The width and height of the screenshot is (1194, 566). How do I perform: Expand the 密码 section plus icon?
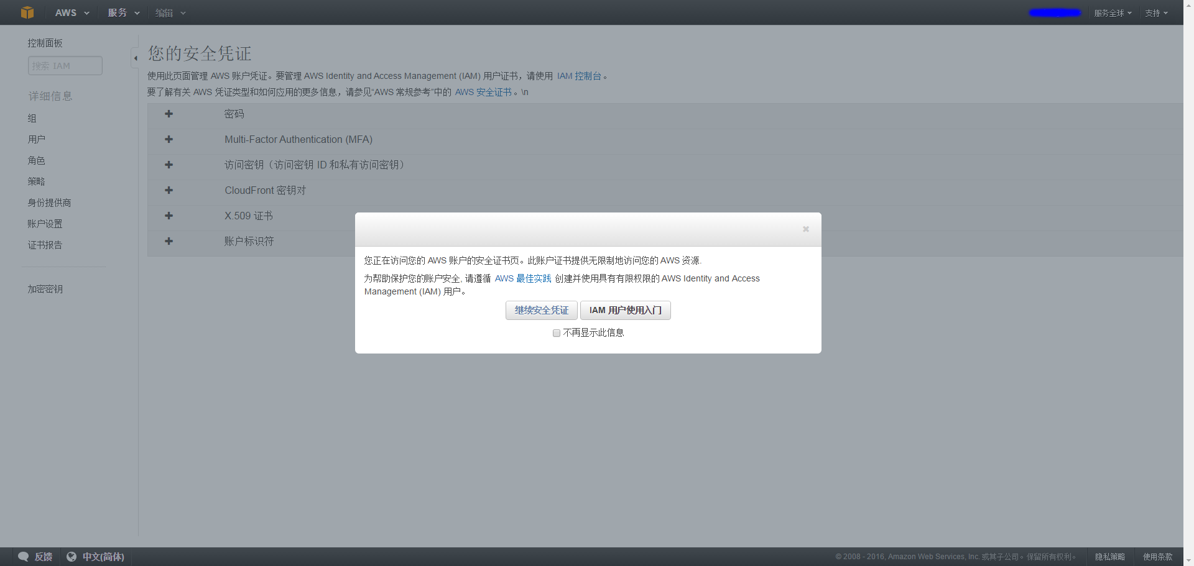(x=169, y=114)
